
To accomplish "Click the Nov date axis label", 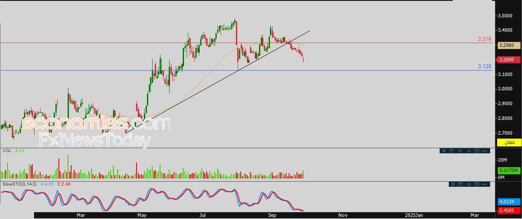I will click(x=343, y=216).
